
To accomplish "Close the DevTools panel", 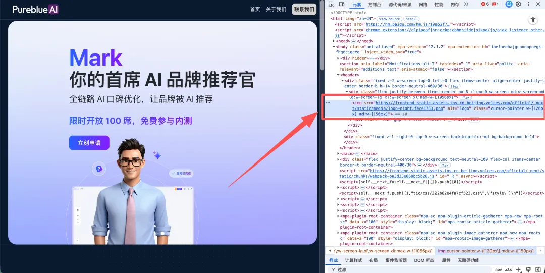I will pos(537,4).
